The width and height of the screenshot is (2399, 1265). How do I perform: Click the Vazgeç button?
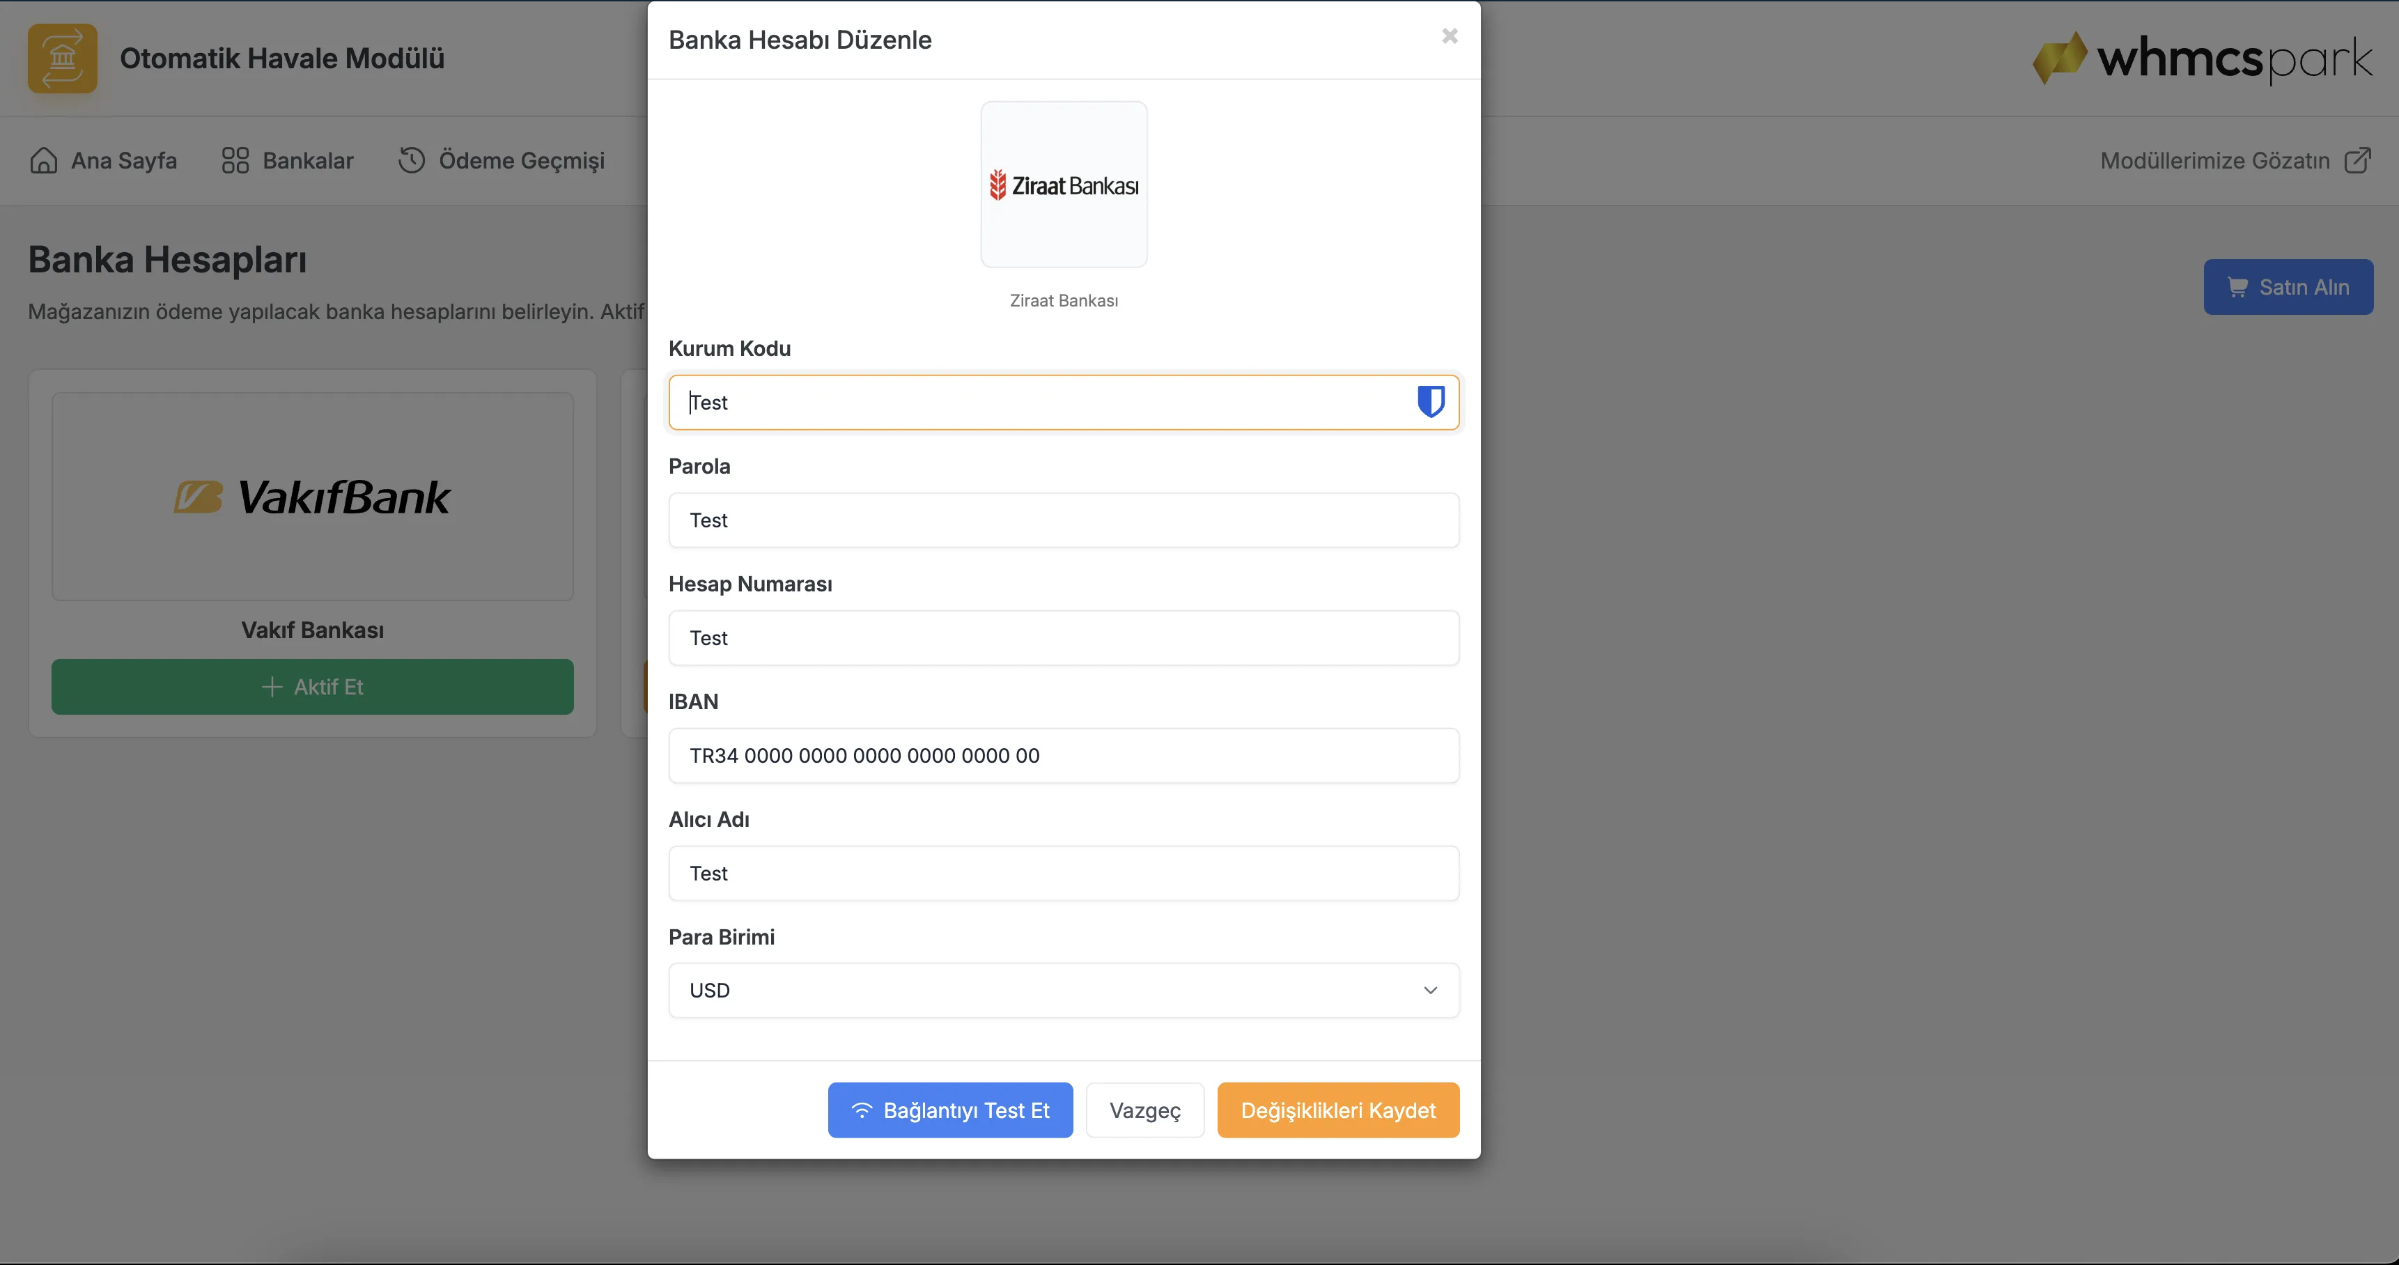click(x=1144, y=1110)
